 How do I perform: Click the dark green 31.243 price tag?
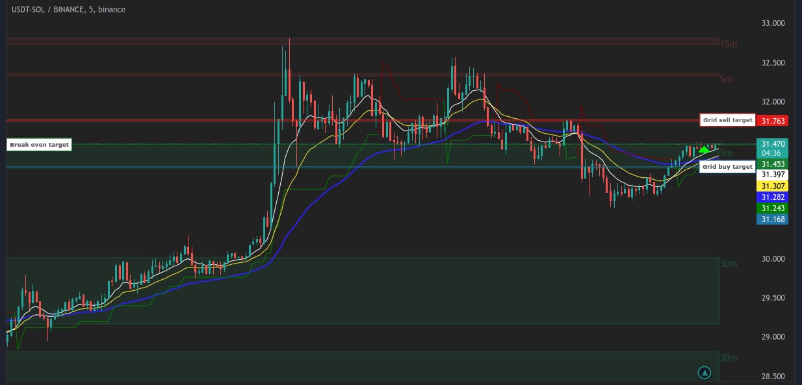tap(773, 208)
